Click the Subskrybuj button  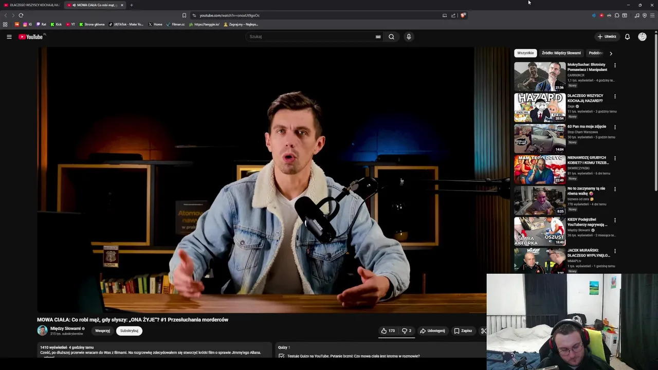click(129, 331)
